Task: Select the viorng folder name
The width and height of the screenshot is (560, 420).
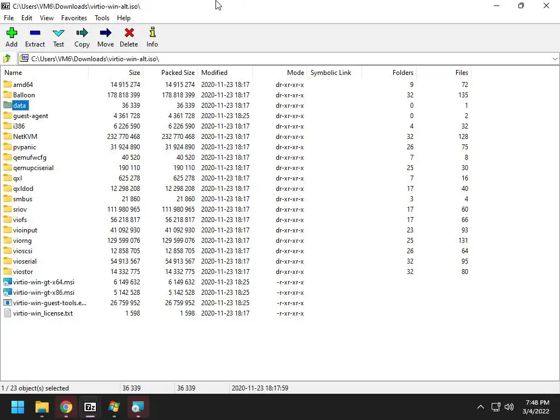Action: pos(22,241)
